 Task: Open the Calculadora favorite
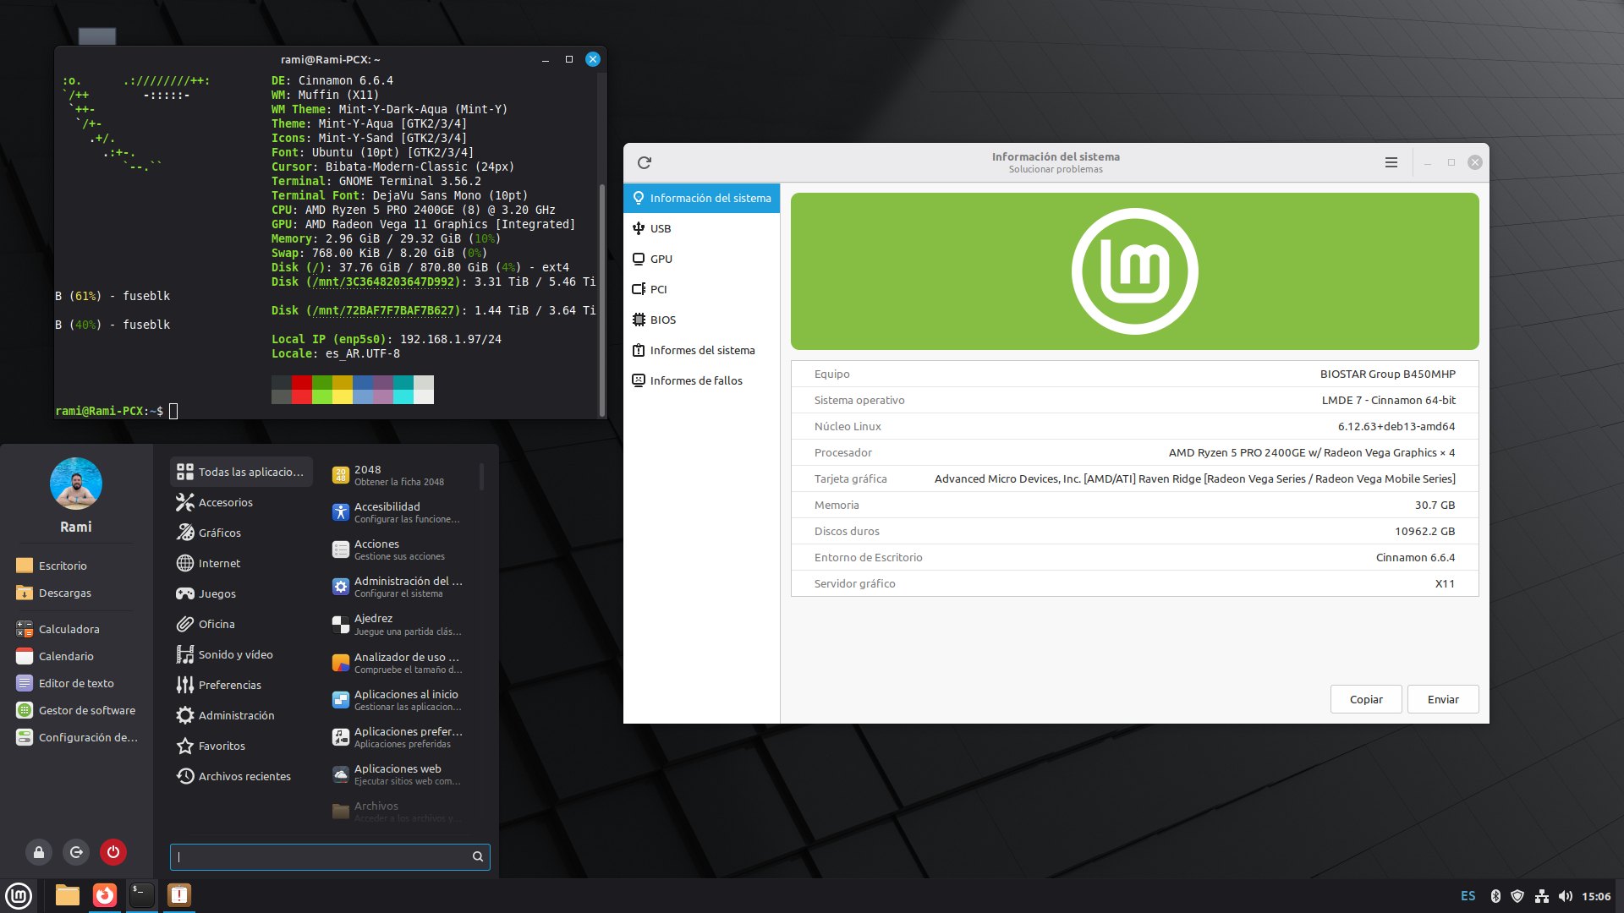tap(76, 629)
